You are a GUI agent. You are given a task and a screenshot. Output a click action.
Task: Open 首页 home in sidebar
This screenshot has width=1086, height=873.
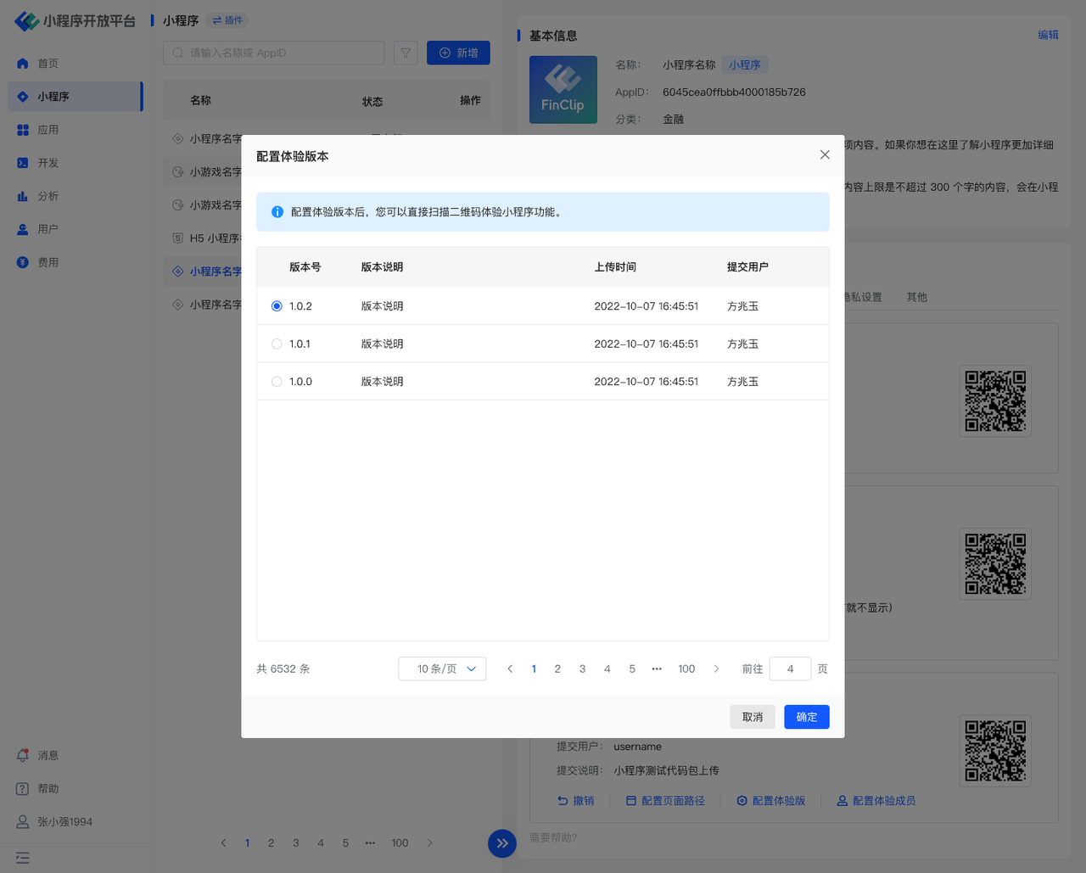(48, 64)
